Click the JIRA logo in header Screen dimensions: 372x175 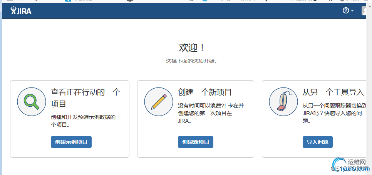[21, 11]
